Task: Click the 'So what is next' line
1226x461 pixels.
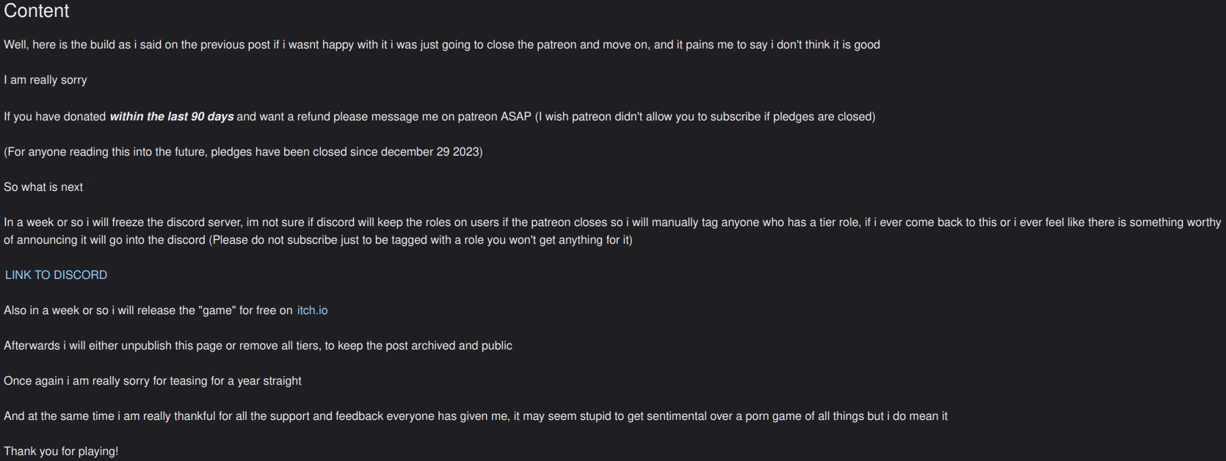Action: (43, 186)
